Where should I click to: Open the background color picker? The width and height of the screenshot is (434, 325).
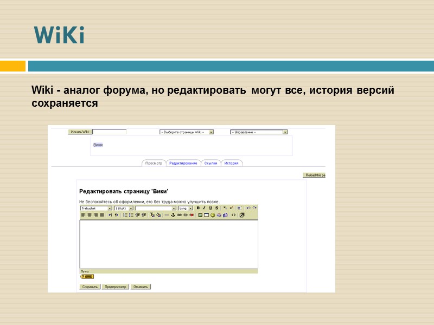158,215
